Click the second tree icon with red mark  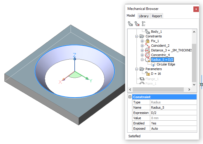pyautogui.click(x=136, y=24)
